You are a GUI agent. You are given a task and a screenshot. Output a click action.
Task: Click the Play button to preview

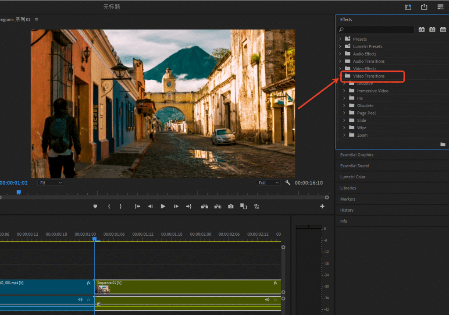pos(163,206)
